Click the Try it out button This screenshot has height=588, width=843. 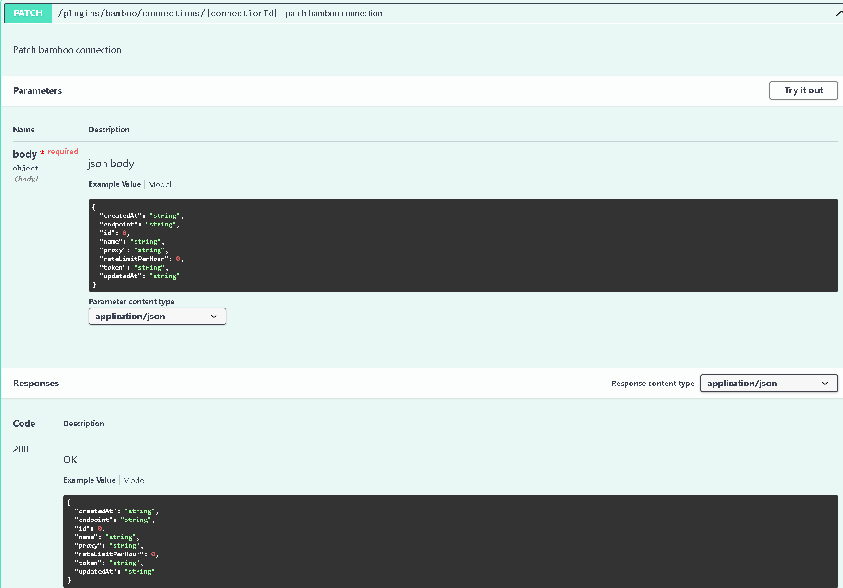(803, 90)
